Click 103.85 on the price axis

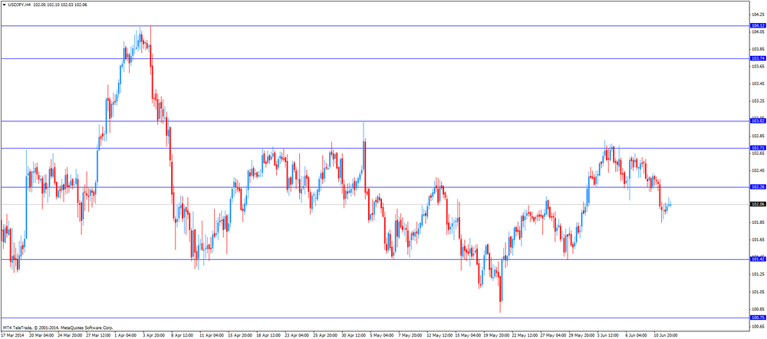pos(759,49)
